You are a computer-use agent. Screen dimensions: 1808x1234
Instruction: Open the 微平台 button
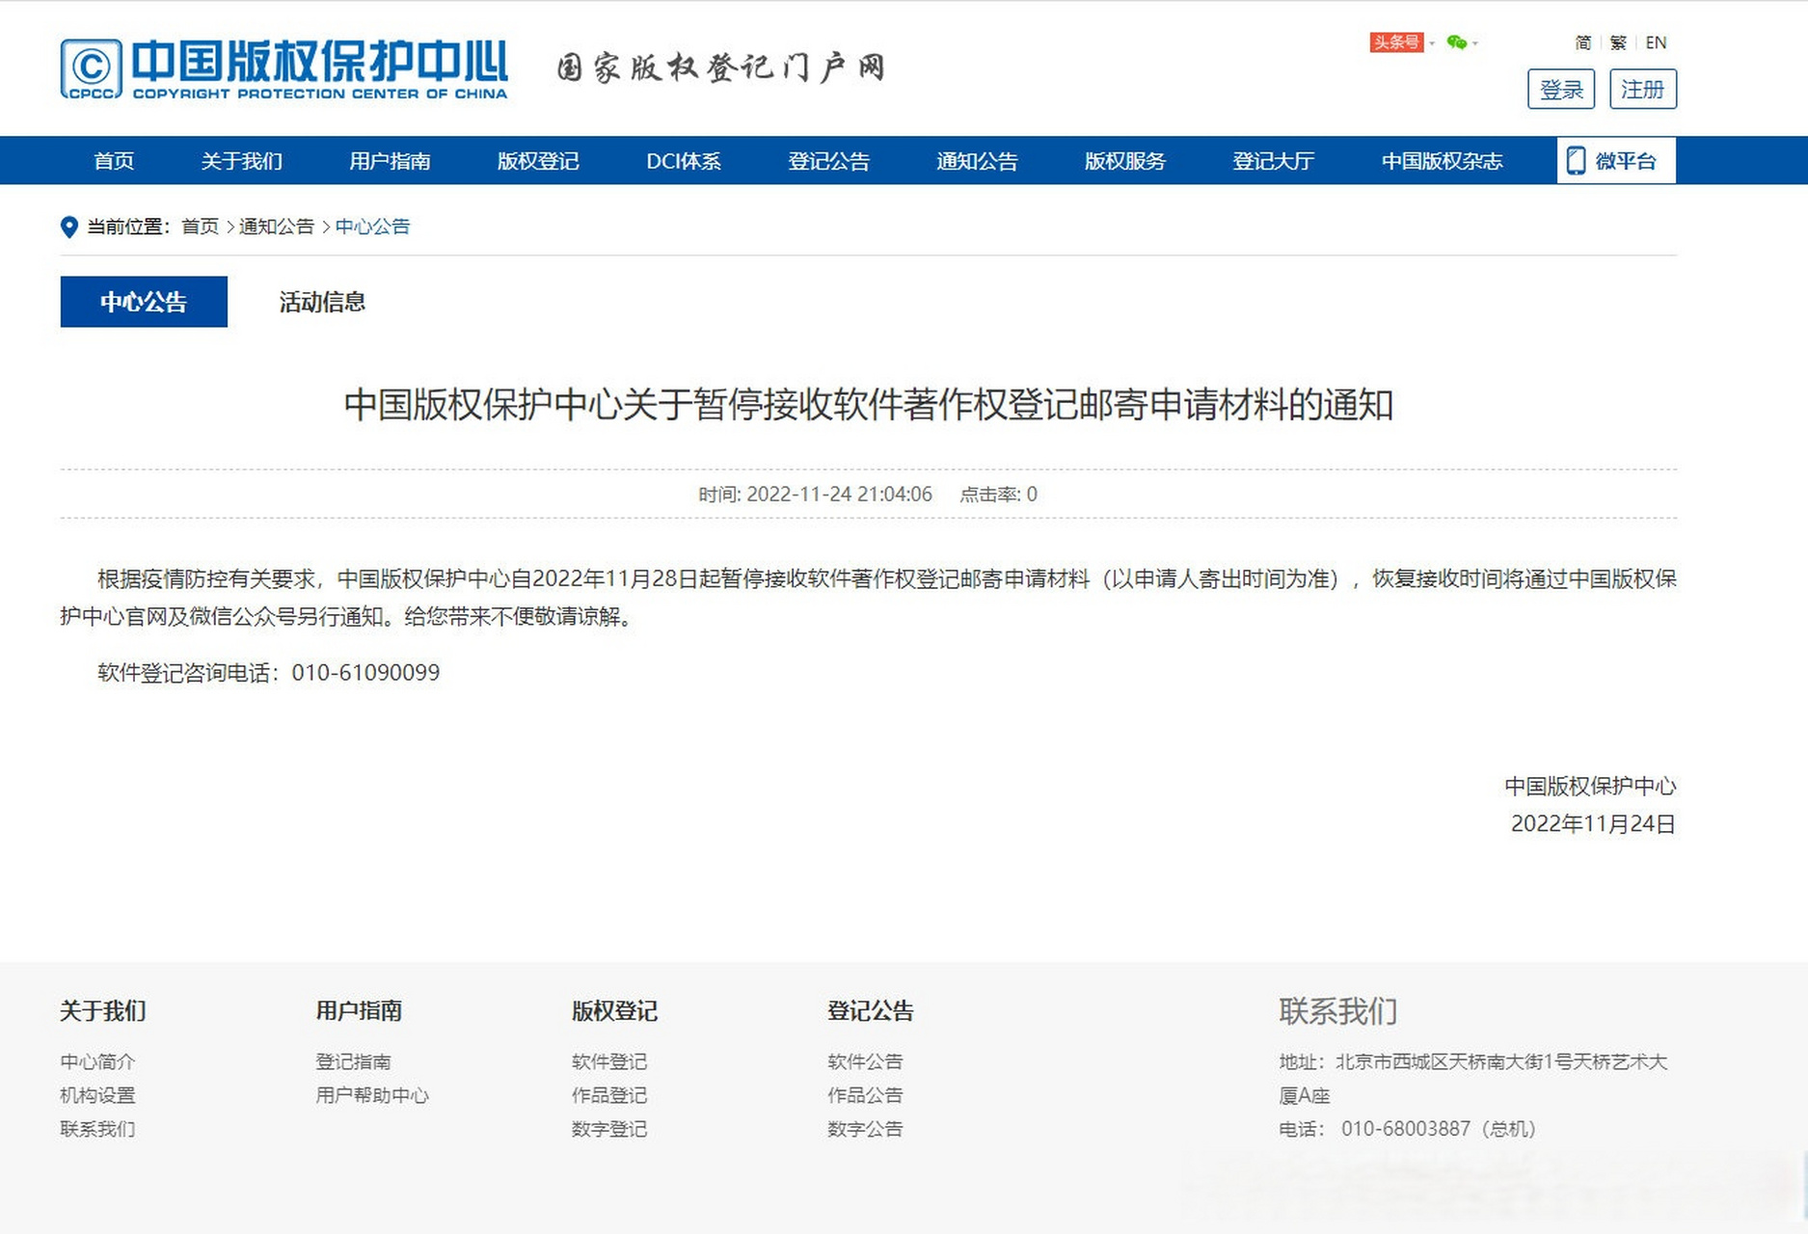(1616, 161)
